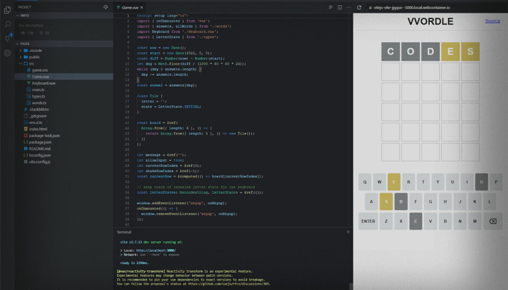Click the gray D key on VVORDLE keyboard
The width and height of the screenshot is (508, 290).
click(x=401, y=202)
